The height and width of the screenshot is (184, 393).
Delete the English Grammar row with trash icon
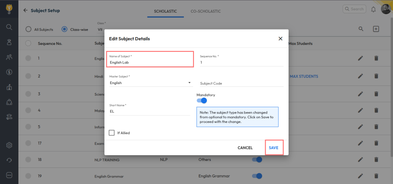(x=376, y=176)
